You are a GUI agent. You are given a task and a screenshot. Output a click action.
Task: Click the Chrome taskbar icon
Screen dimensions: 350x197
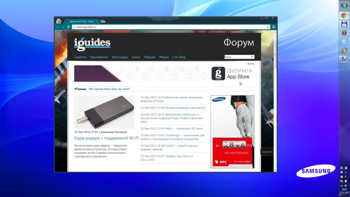(x=344, y=16)
